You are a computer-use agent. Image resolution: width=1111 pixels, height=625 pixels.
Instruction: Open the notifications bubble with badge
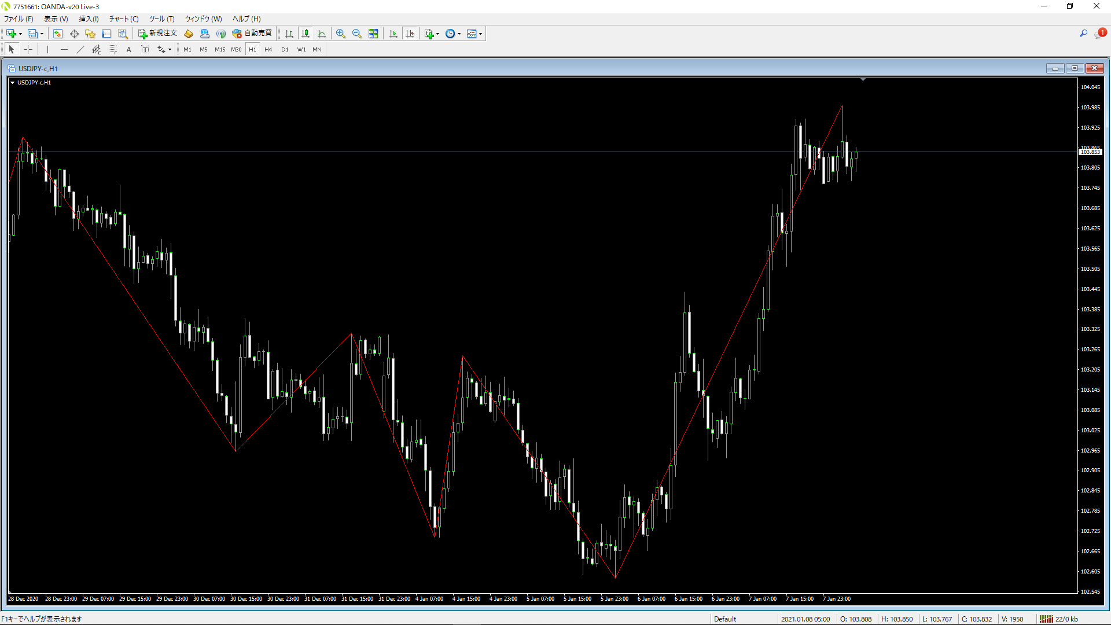tap(1100, 34)
